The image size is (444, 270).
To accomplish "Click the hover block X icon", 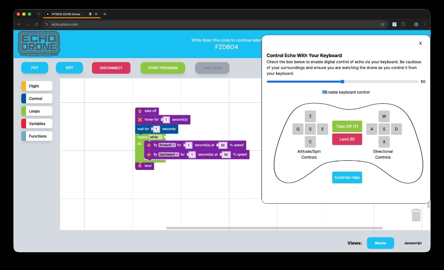I will click(140, 120).
